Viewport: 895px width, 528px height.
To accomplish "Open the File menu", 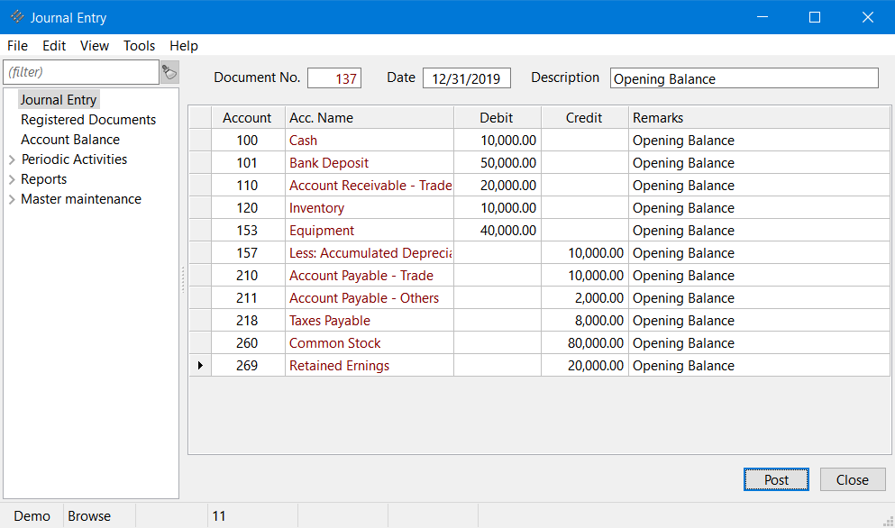I will [x=17, y=46].
